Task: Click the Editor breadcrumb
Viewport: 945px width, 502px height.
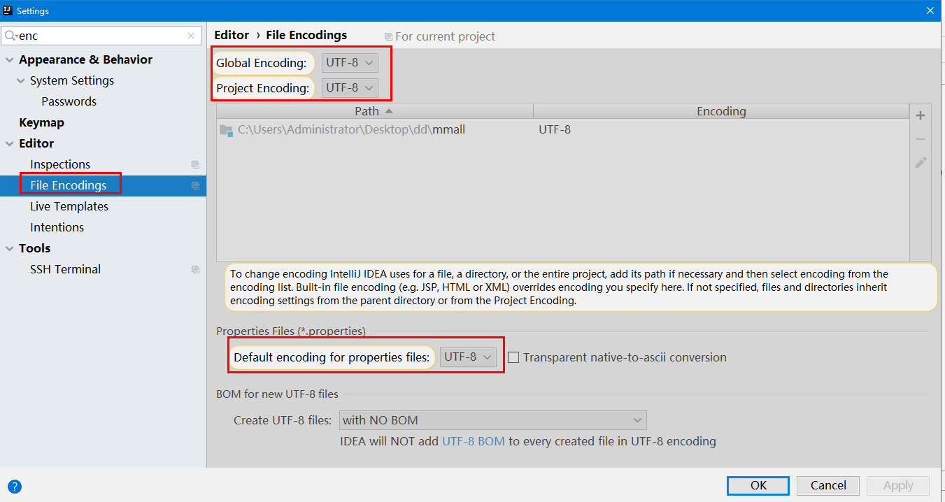Action: pos(232,35)
